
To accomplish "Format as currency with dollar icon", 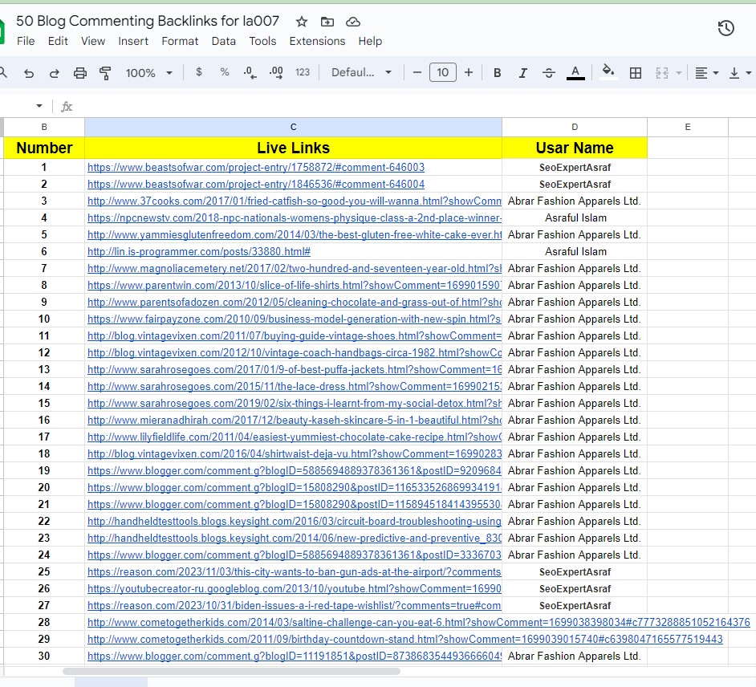I will [199, 72].
